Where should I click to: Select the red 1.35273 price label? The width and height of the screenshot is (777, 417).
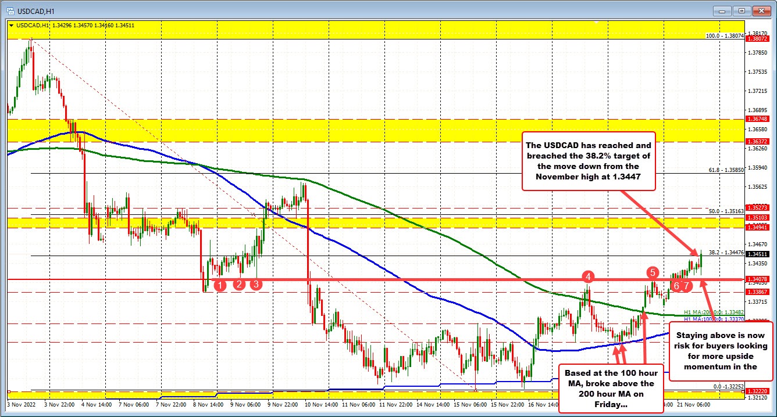(x=758, y=207)
